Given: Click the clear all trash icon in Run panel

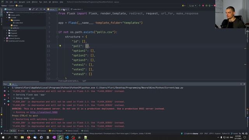Looking at the screenshot, I should tap(9, 105).
